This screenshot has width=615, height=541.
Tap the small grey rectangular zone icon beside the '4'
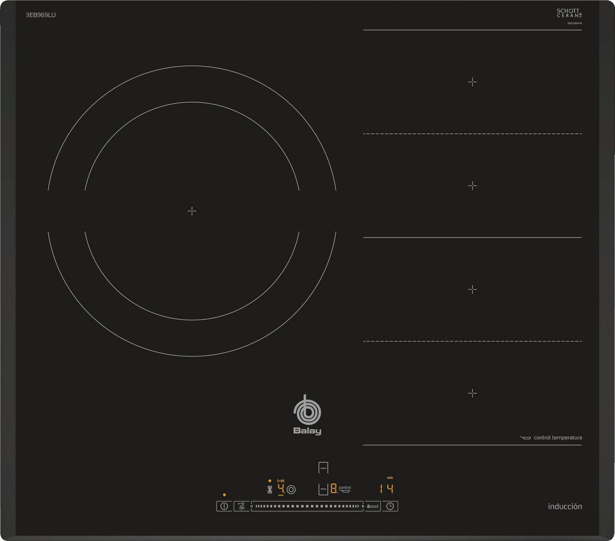[x=270, y=489]
